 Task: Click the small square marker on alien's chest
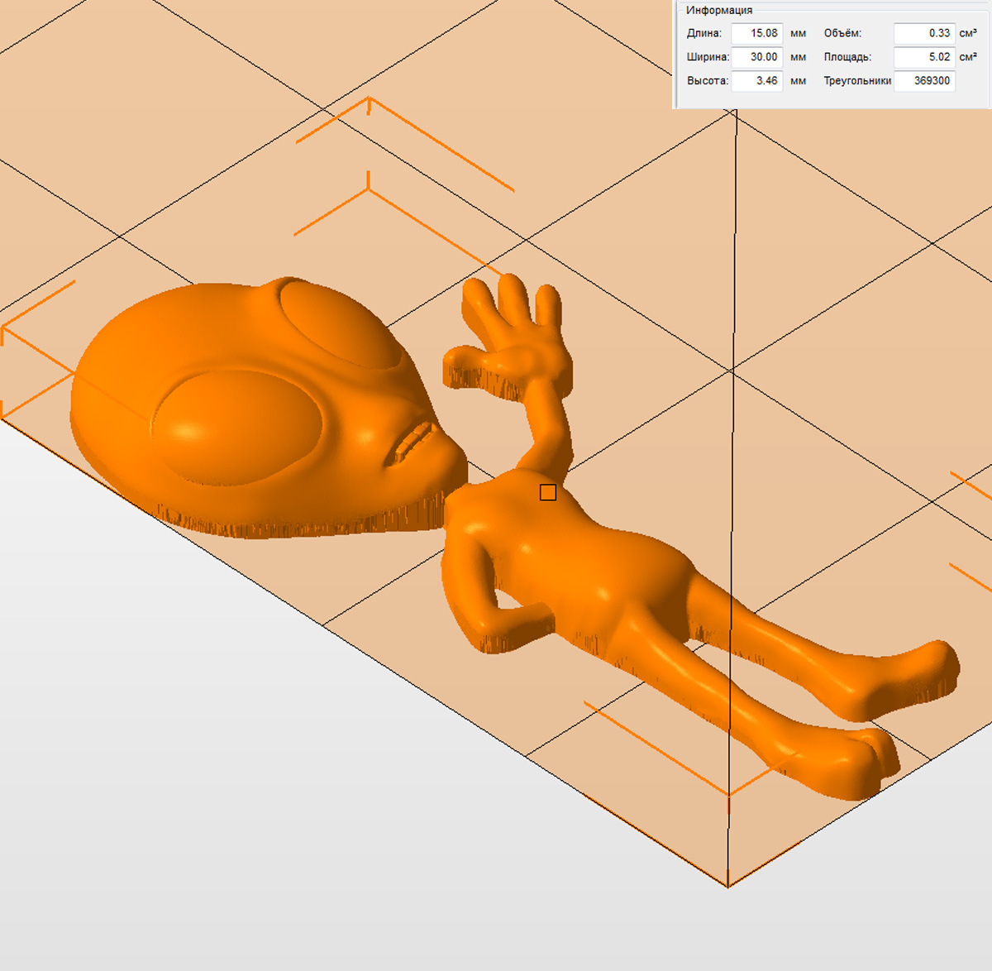(547, 493)
